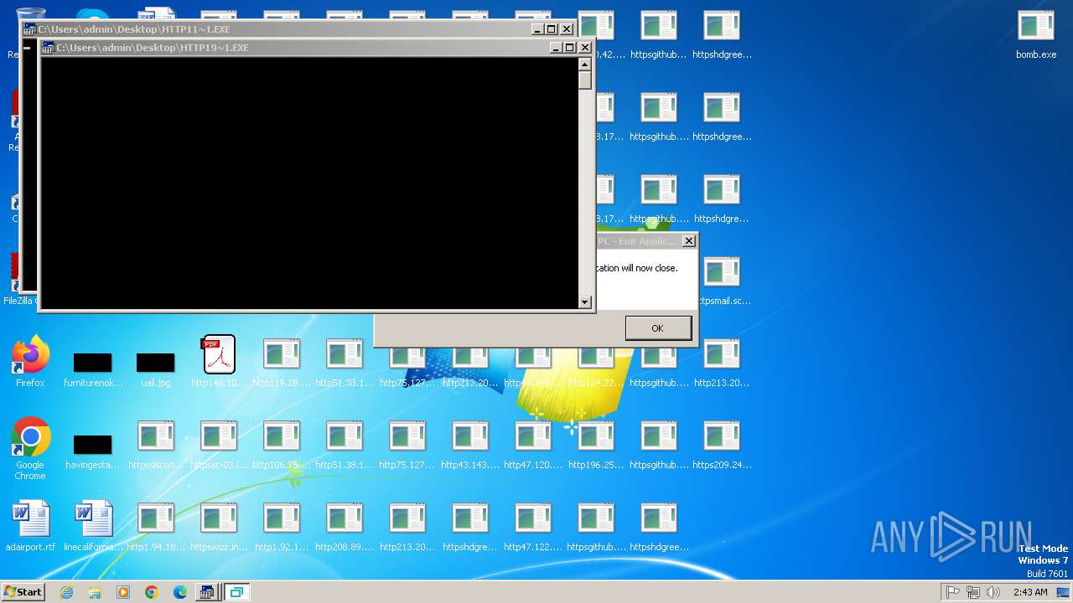Select the http196.25 executable icon
The image size is (1073, 603).
click(596, 444)
